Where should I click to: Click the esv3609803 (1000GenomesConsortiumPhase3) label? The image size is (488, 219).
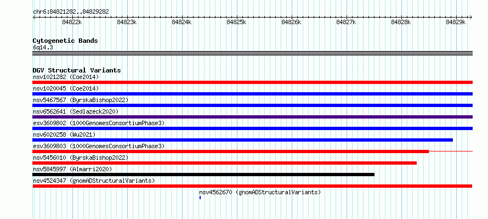click(x=99, y=146)
